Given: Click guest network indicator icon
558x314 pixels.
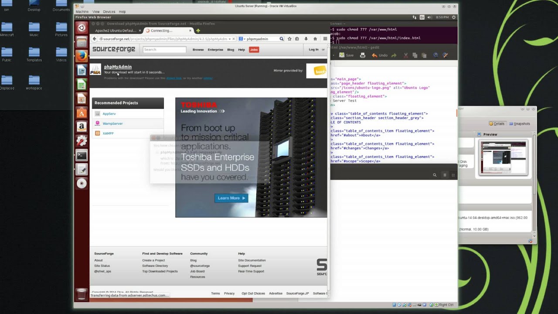Looking at the screenshot, I should point(414,17).
